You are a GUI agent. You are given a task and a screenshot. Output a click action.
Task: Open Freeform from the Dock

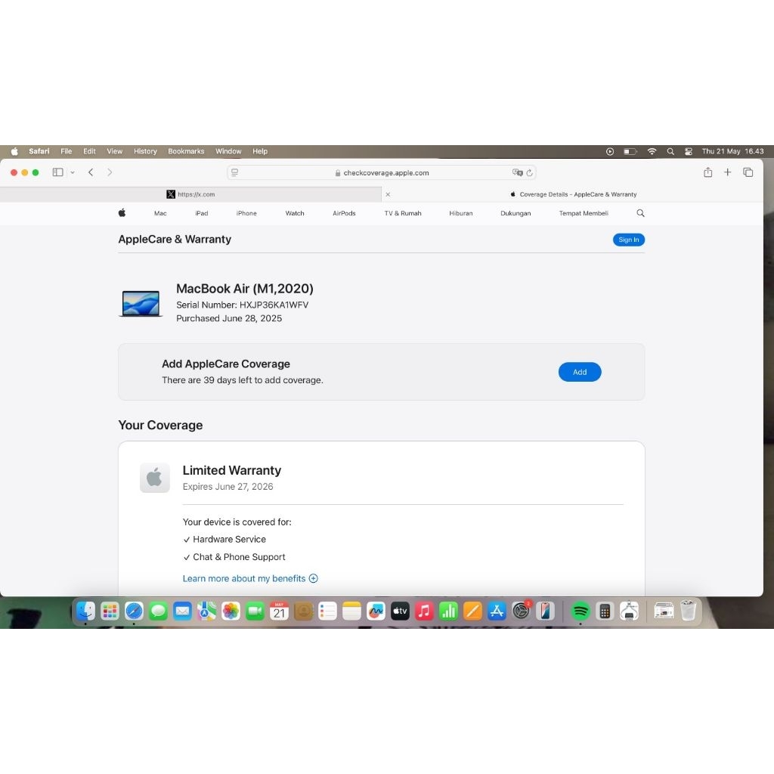click(x=376, y=611)
